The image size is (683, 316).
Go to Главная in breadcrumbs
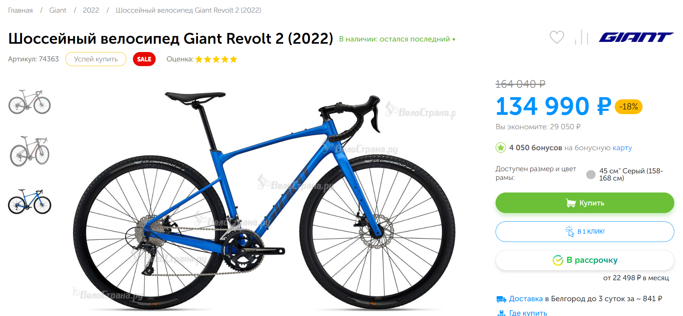pyautogui.click(x=20, y=10)
